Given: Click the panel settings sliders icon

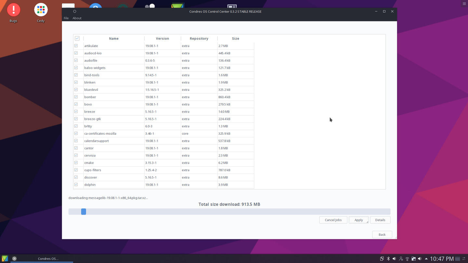Looking at the screenshot, I should tap(464, 259).
